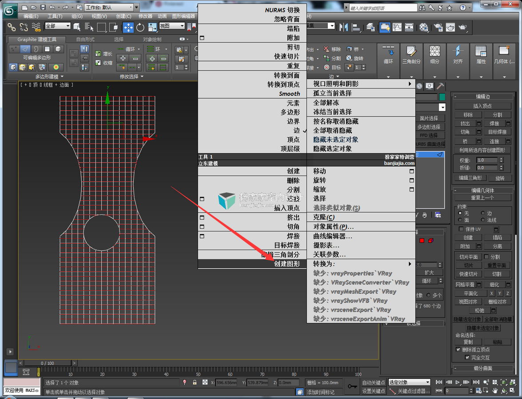Toggle the selection lock icon
The image size is (522, 399).
pos(195,383)
